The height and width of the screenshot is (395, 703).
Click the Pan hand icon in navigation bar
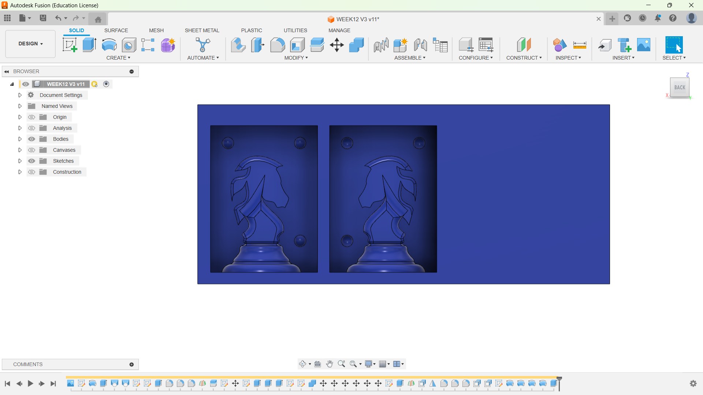(x=330, y=364)
